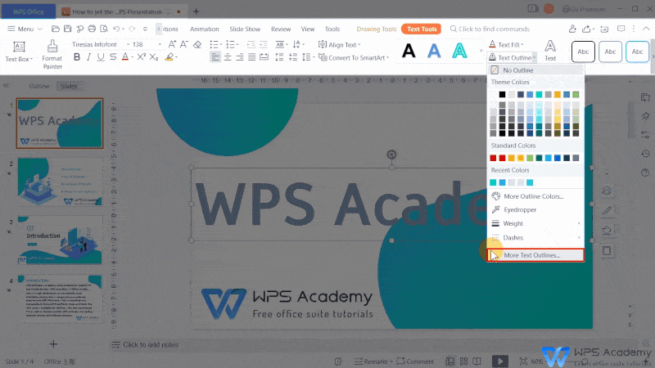This screenshot has height=368, width=655.
Task: Switch to Drawing Tools tab
Action: [377, 29]
